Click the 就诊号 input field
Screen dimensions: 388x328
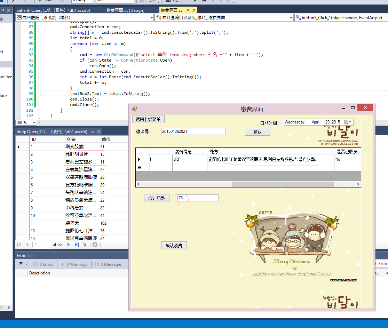[x=193, y=131]
